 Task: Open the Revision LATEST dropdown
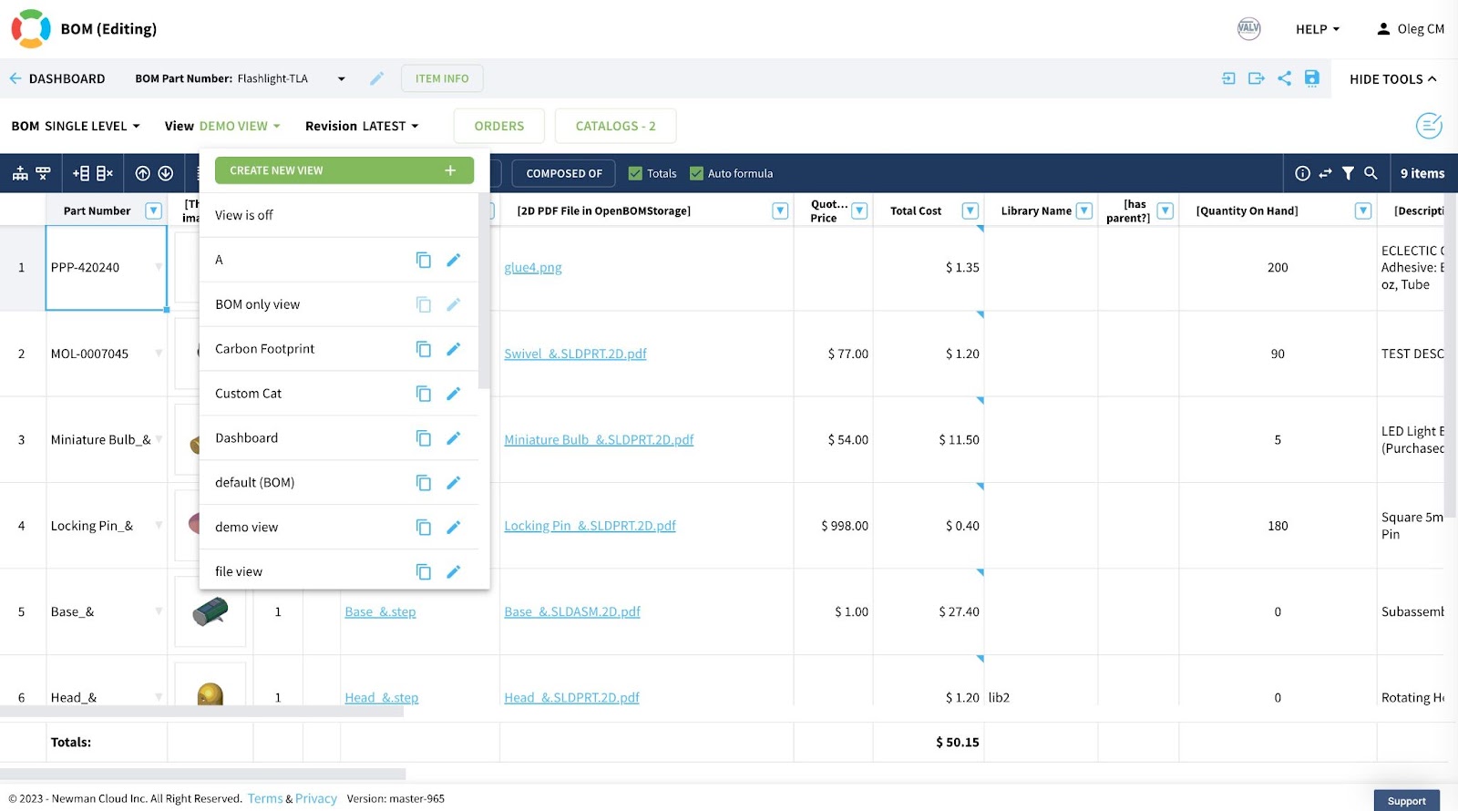362,126
